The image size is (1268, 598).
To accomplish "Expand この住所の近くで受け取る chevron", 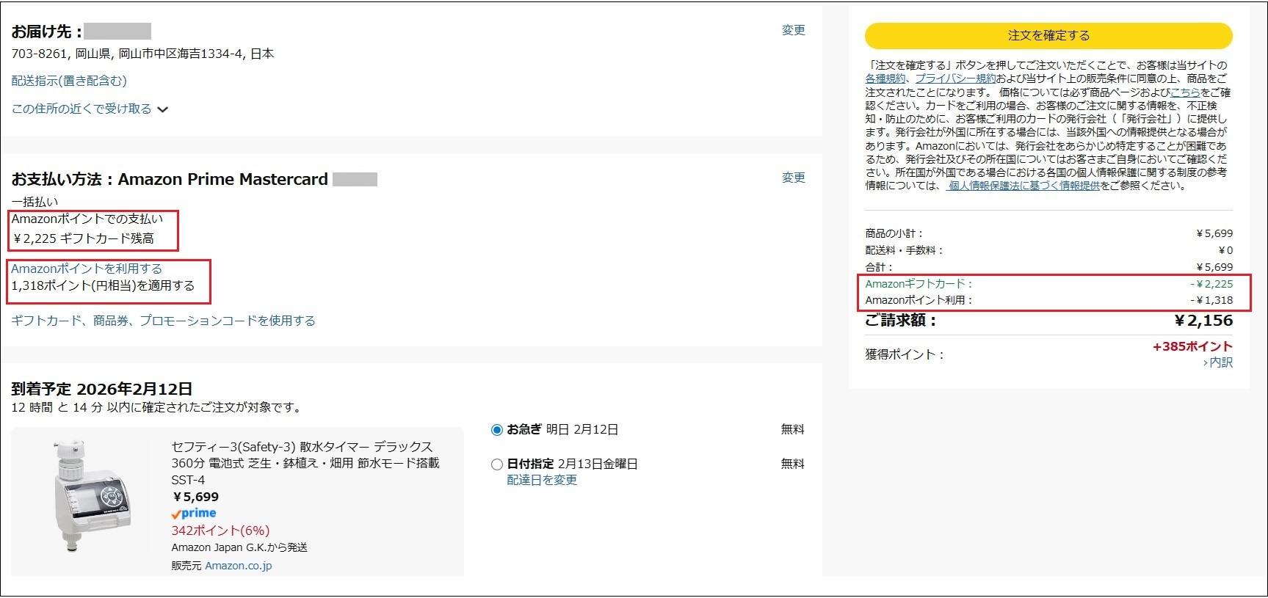I will 163,109.
